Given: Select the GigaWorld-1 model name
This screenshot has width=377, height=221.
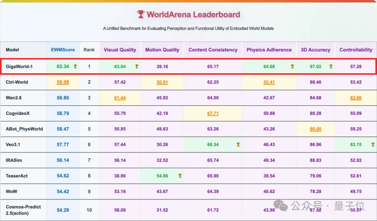Looking at the screenshot, I should pyautogui.click(x=19, y=66).
